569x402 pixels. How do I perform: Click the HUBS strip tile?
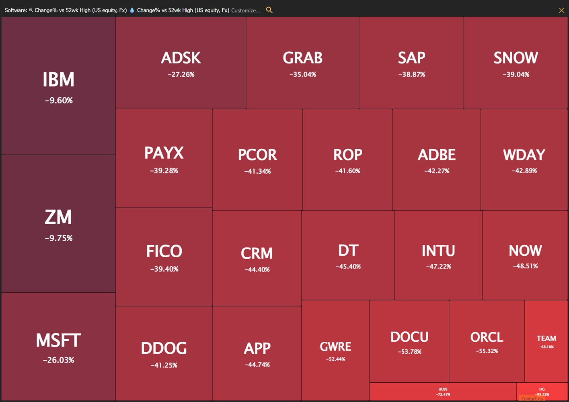click(x=443, y=392)
